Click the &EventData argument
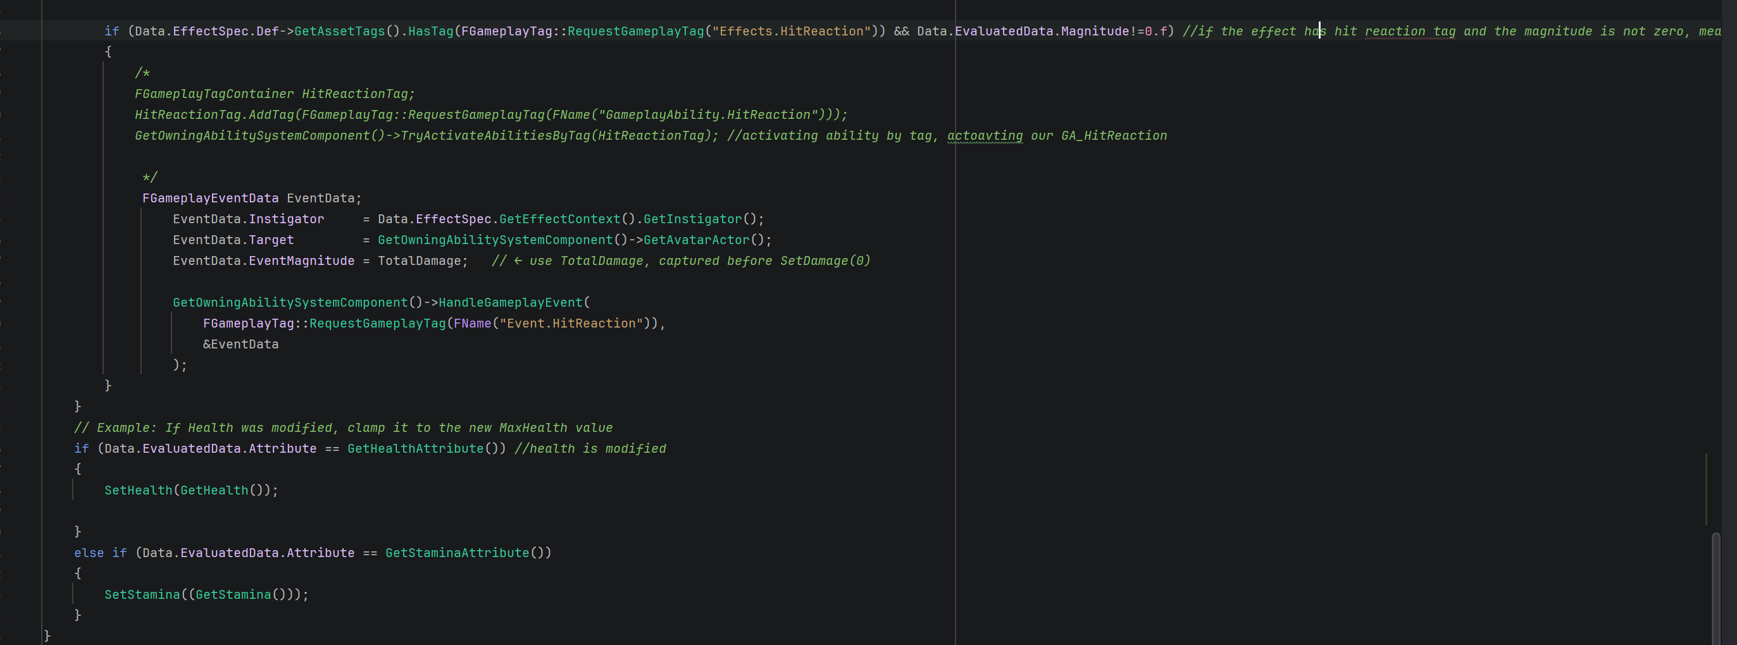Viewport: 1737px width, 645px height. coord(240,345)
